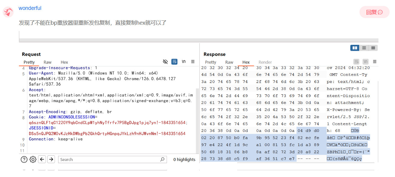Select the Response Render tab

(x=265, y=62)
